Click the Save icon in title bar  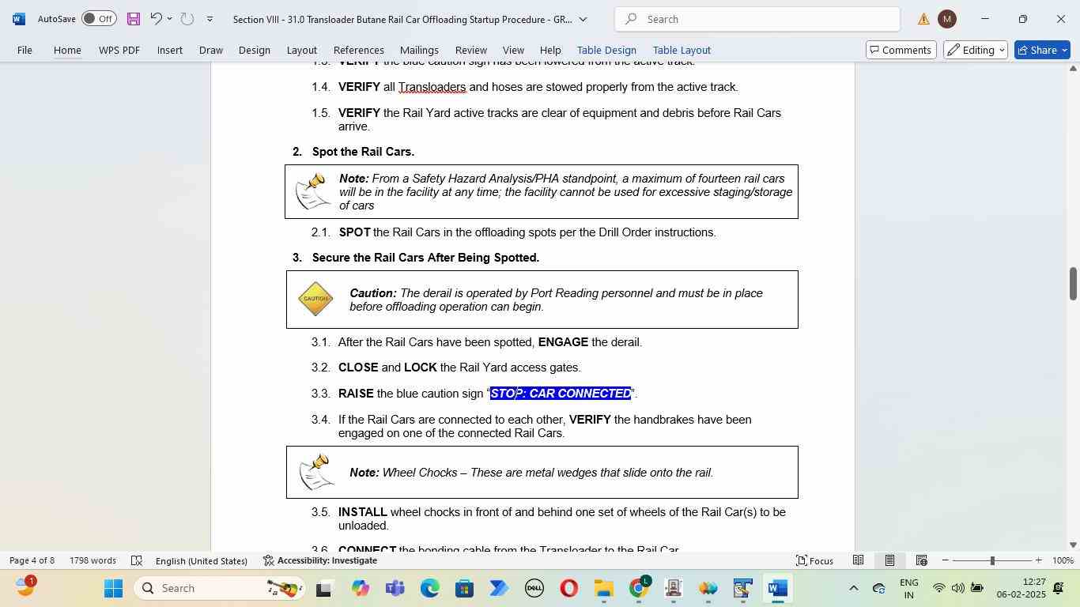coord(134,19)
